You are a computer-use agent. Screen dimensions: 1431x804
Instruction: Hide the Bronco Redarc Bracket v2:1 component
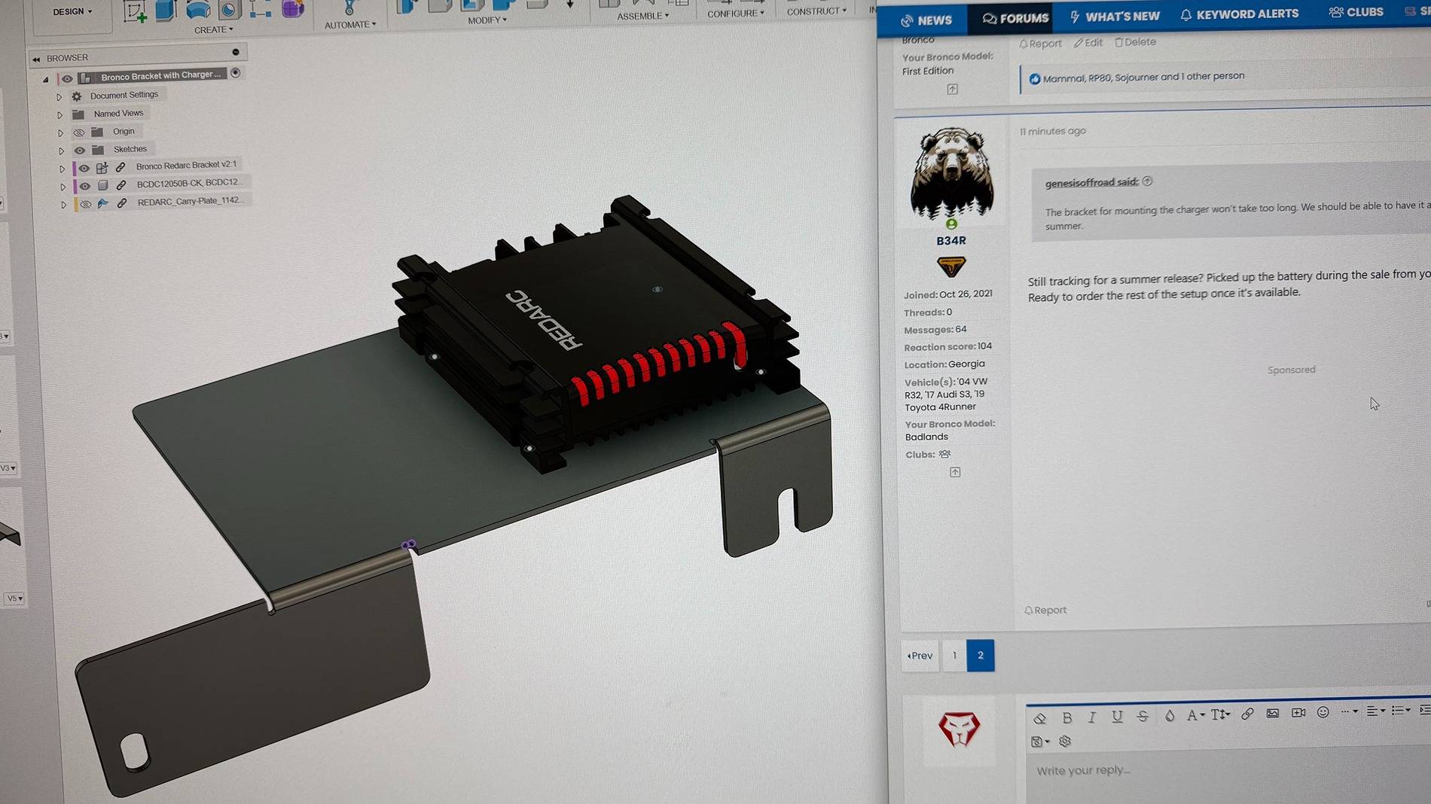pos(84,169)
